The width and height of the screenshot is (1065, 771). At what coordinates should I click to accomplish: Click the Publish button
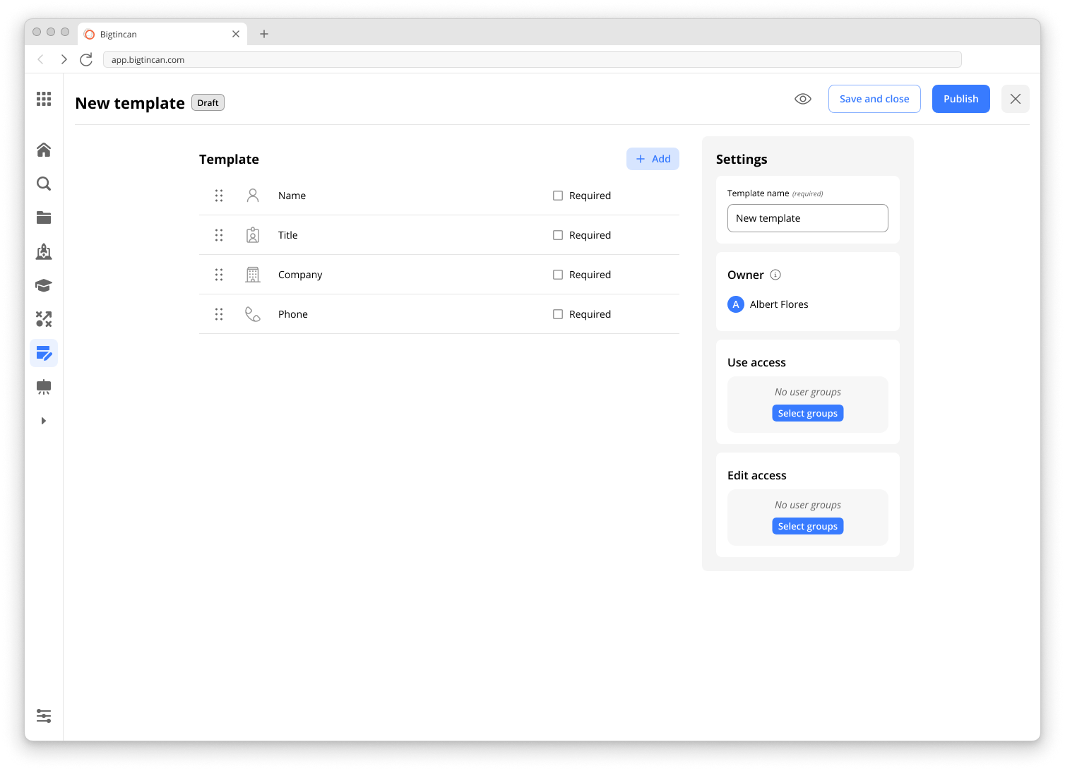960,99
